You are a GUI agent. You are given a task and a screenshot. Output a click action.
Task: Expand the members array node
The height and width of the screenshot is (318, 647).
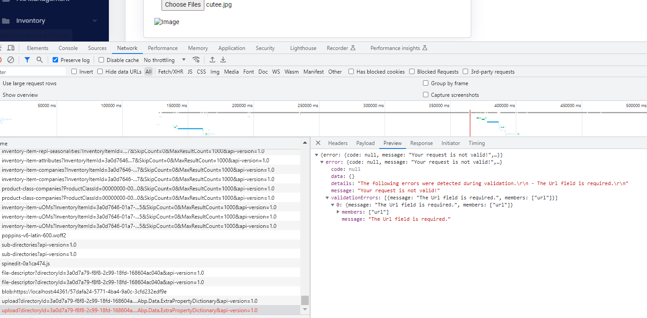338,212
